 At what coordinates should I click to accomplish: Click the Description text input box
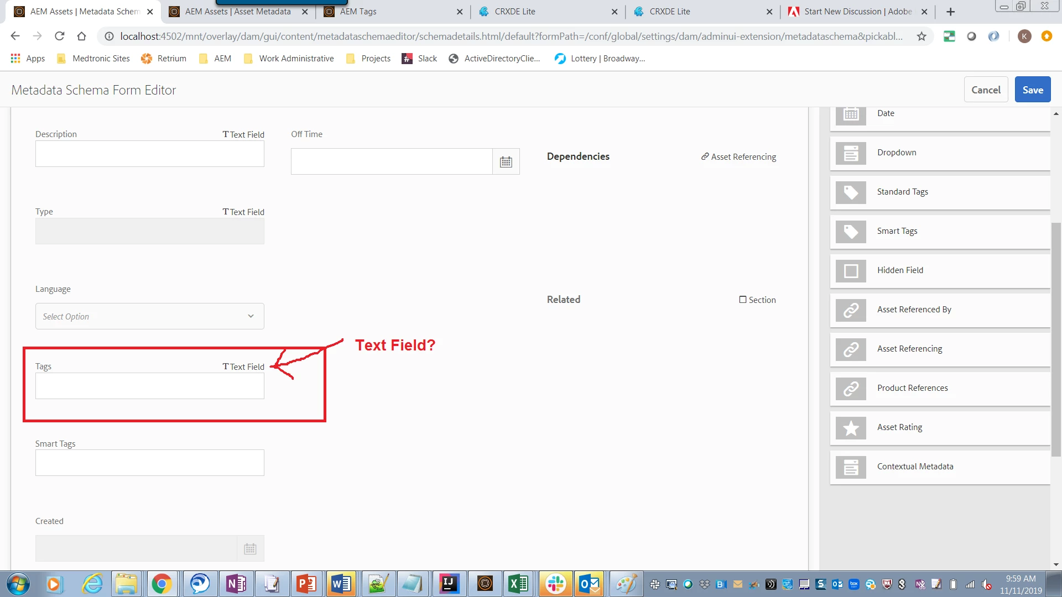149,154
